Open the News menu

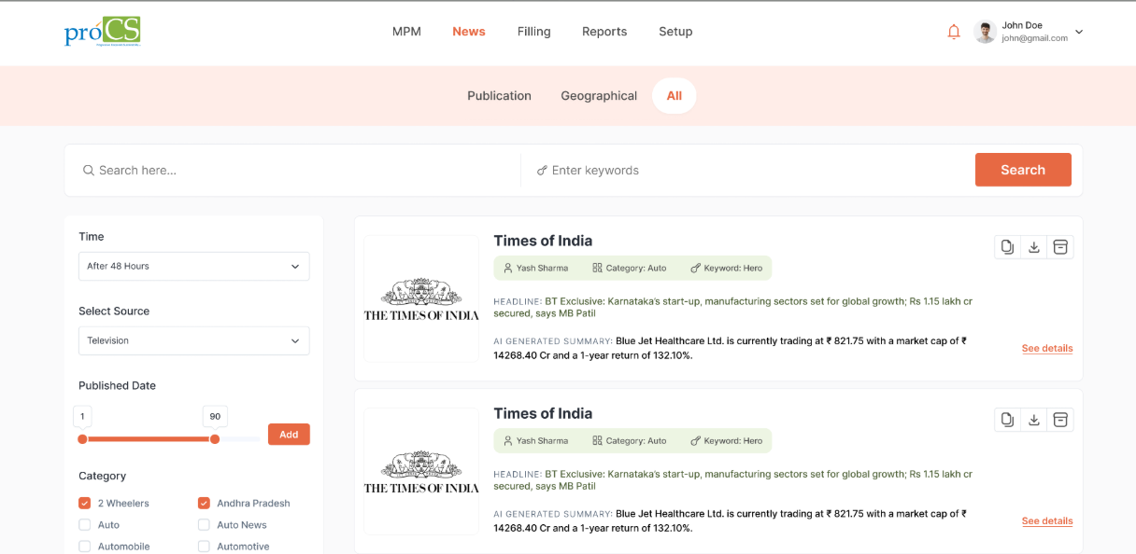(x=469, y=32)
